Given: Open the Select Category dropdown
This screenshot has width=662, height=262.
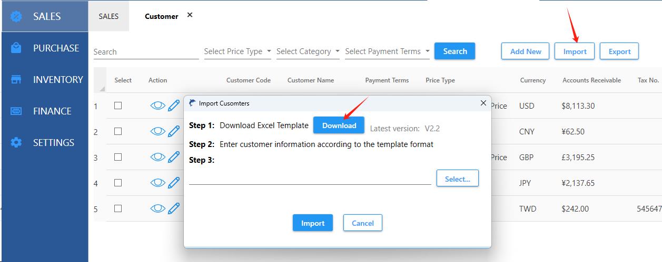Looking at the screenshot, I should [308, 51].
